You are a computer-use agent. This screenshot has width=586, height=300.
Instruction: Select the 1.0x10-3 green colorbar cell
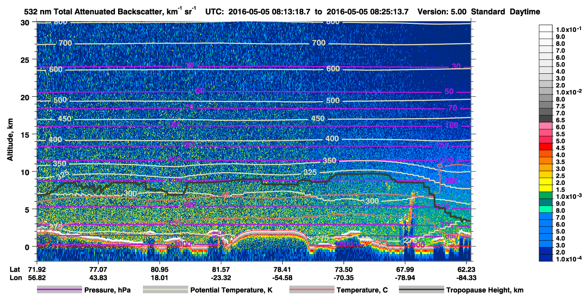tap(546, 195)
